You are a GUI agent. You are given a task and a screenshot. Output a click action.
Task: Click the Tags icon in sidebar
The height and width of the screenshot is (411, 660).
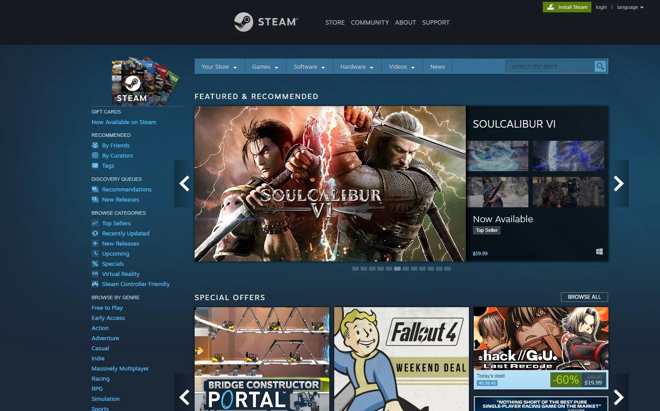point(95,165)
